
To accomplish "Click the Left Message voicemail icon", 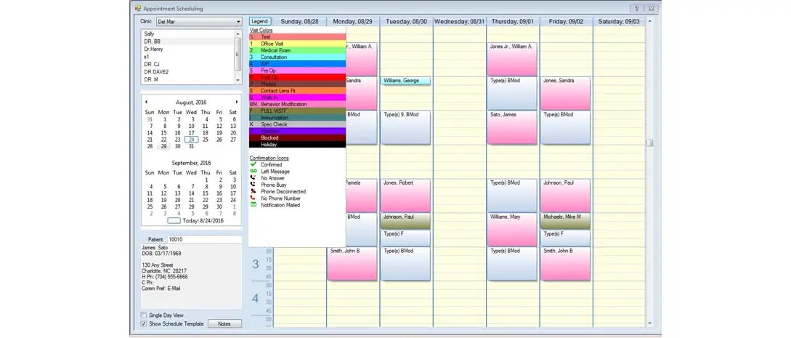I will coord(253,172).
